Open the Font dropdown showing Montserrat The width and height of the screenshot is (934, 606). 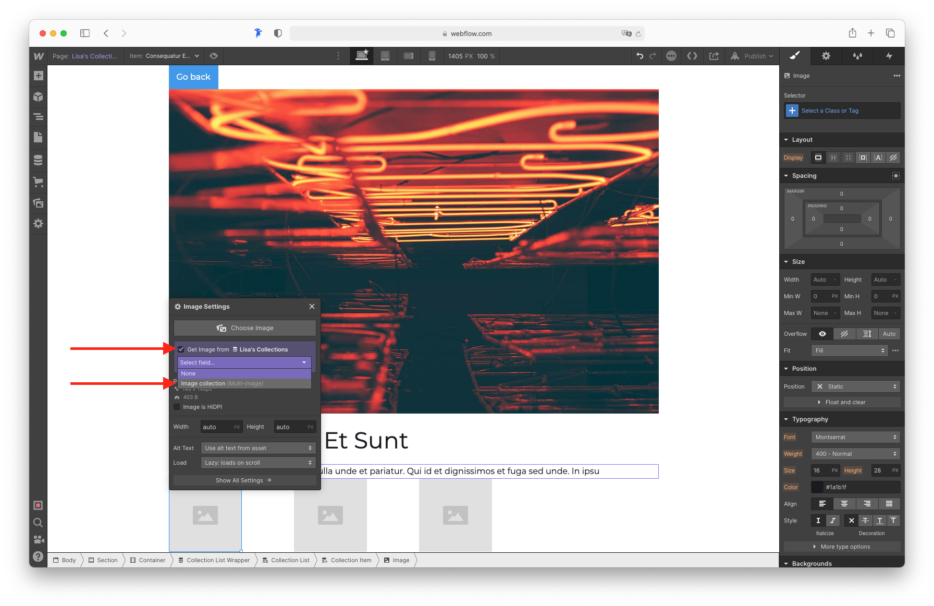click(x=855, y=437)
